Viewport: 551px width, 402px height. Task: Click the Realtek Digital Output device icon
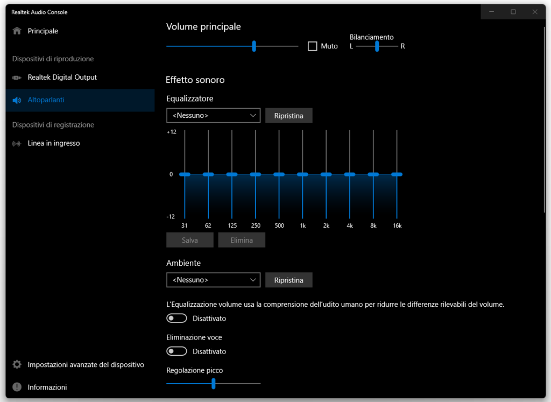(17, 77)
